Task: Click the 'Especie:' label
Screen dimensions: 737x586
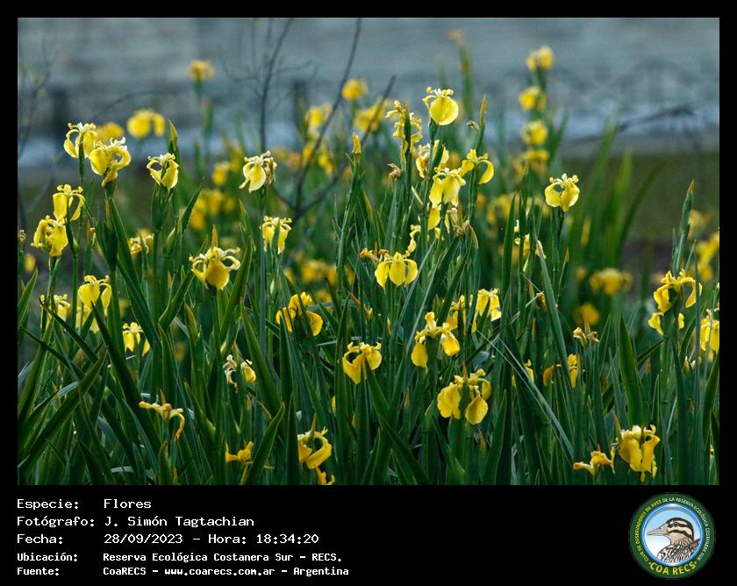Action: (x=47, y=504)
